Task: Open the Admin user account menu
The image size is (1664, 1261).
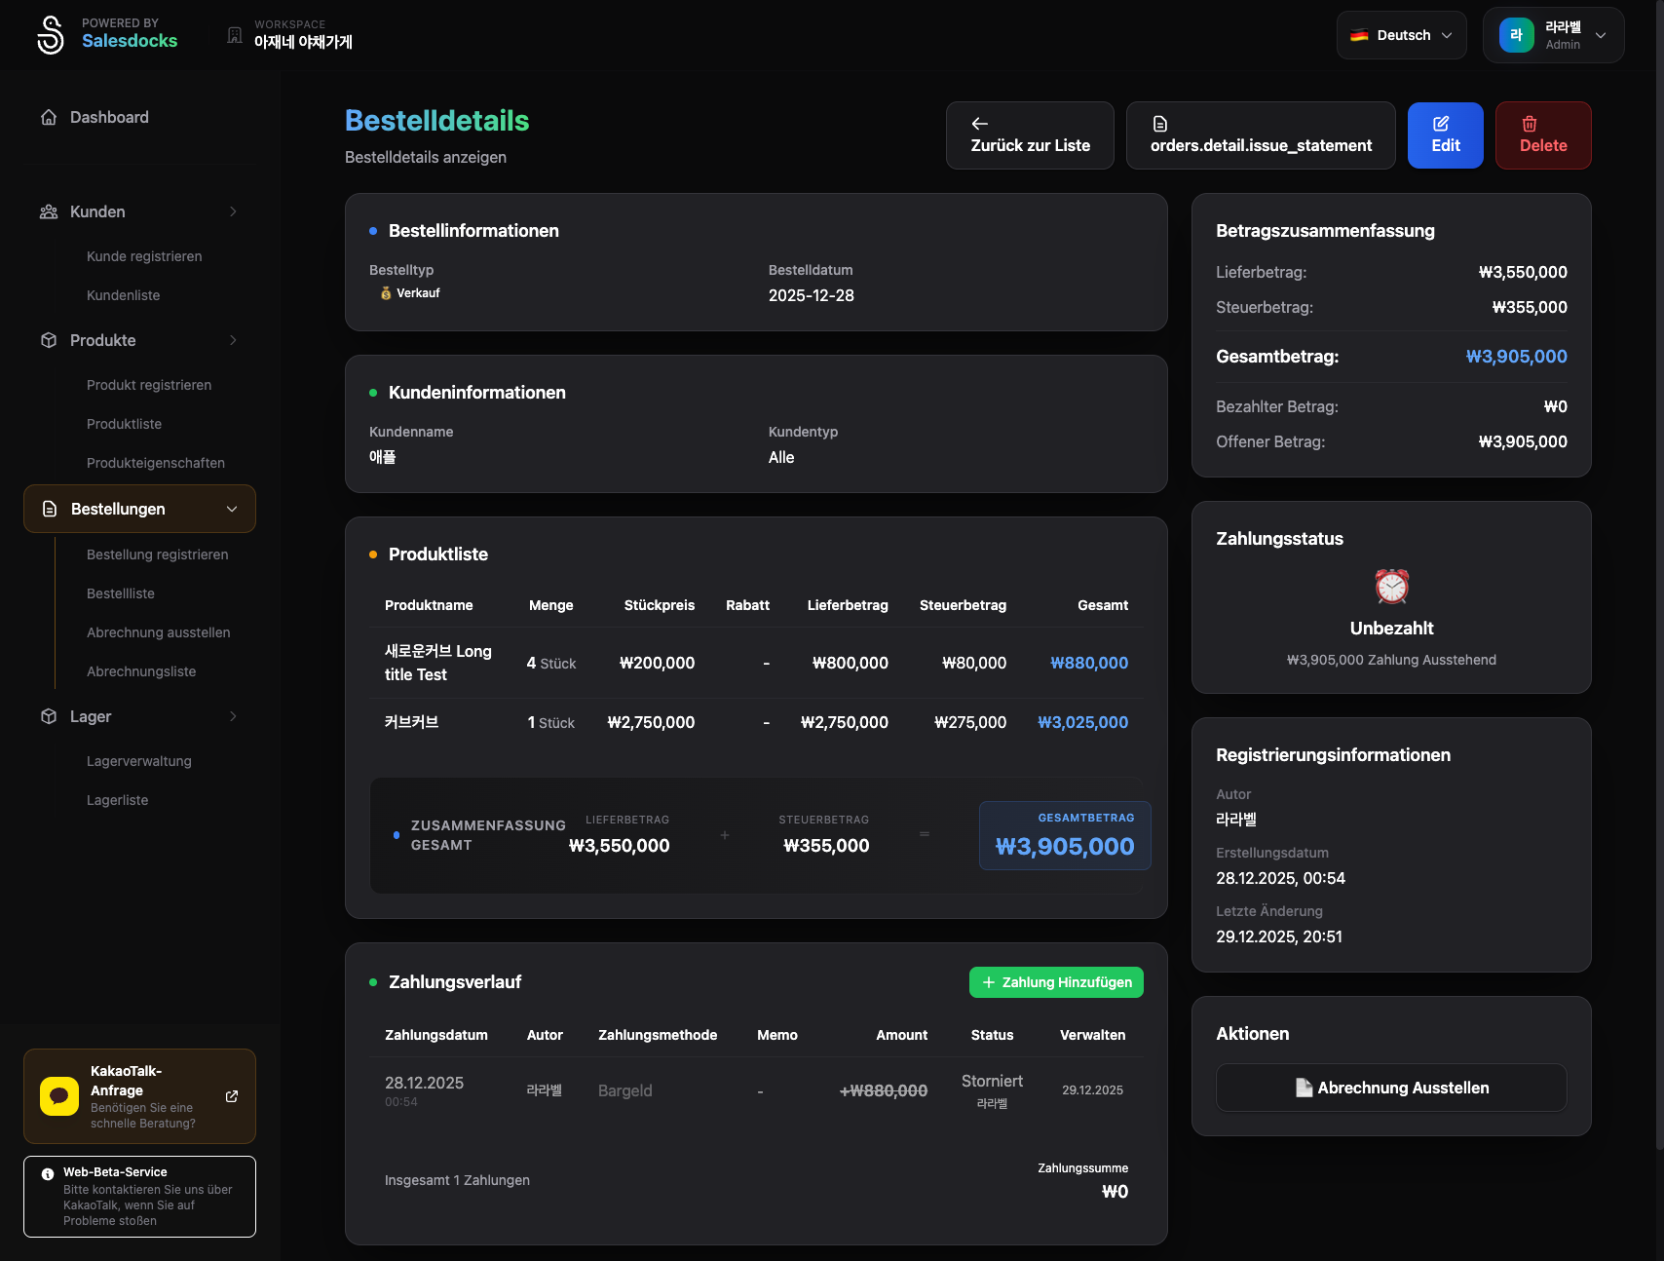Action: [x=1553, y=35]
